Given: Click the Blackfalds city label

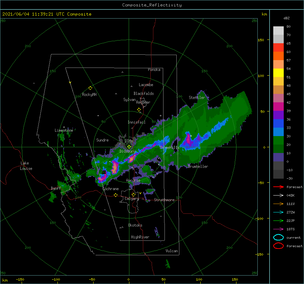Looking at the screenshot, I should (144, 94).
